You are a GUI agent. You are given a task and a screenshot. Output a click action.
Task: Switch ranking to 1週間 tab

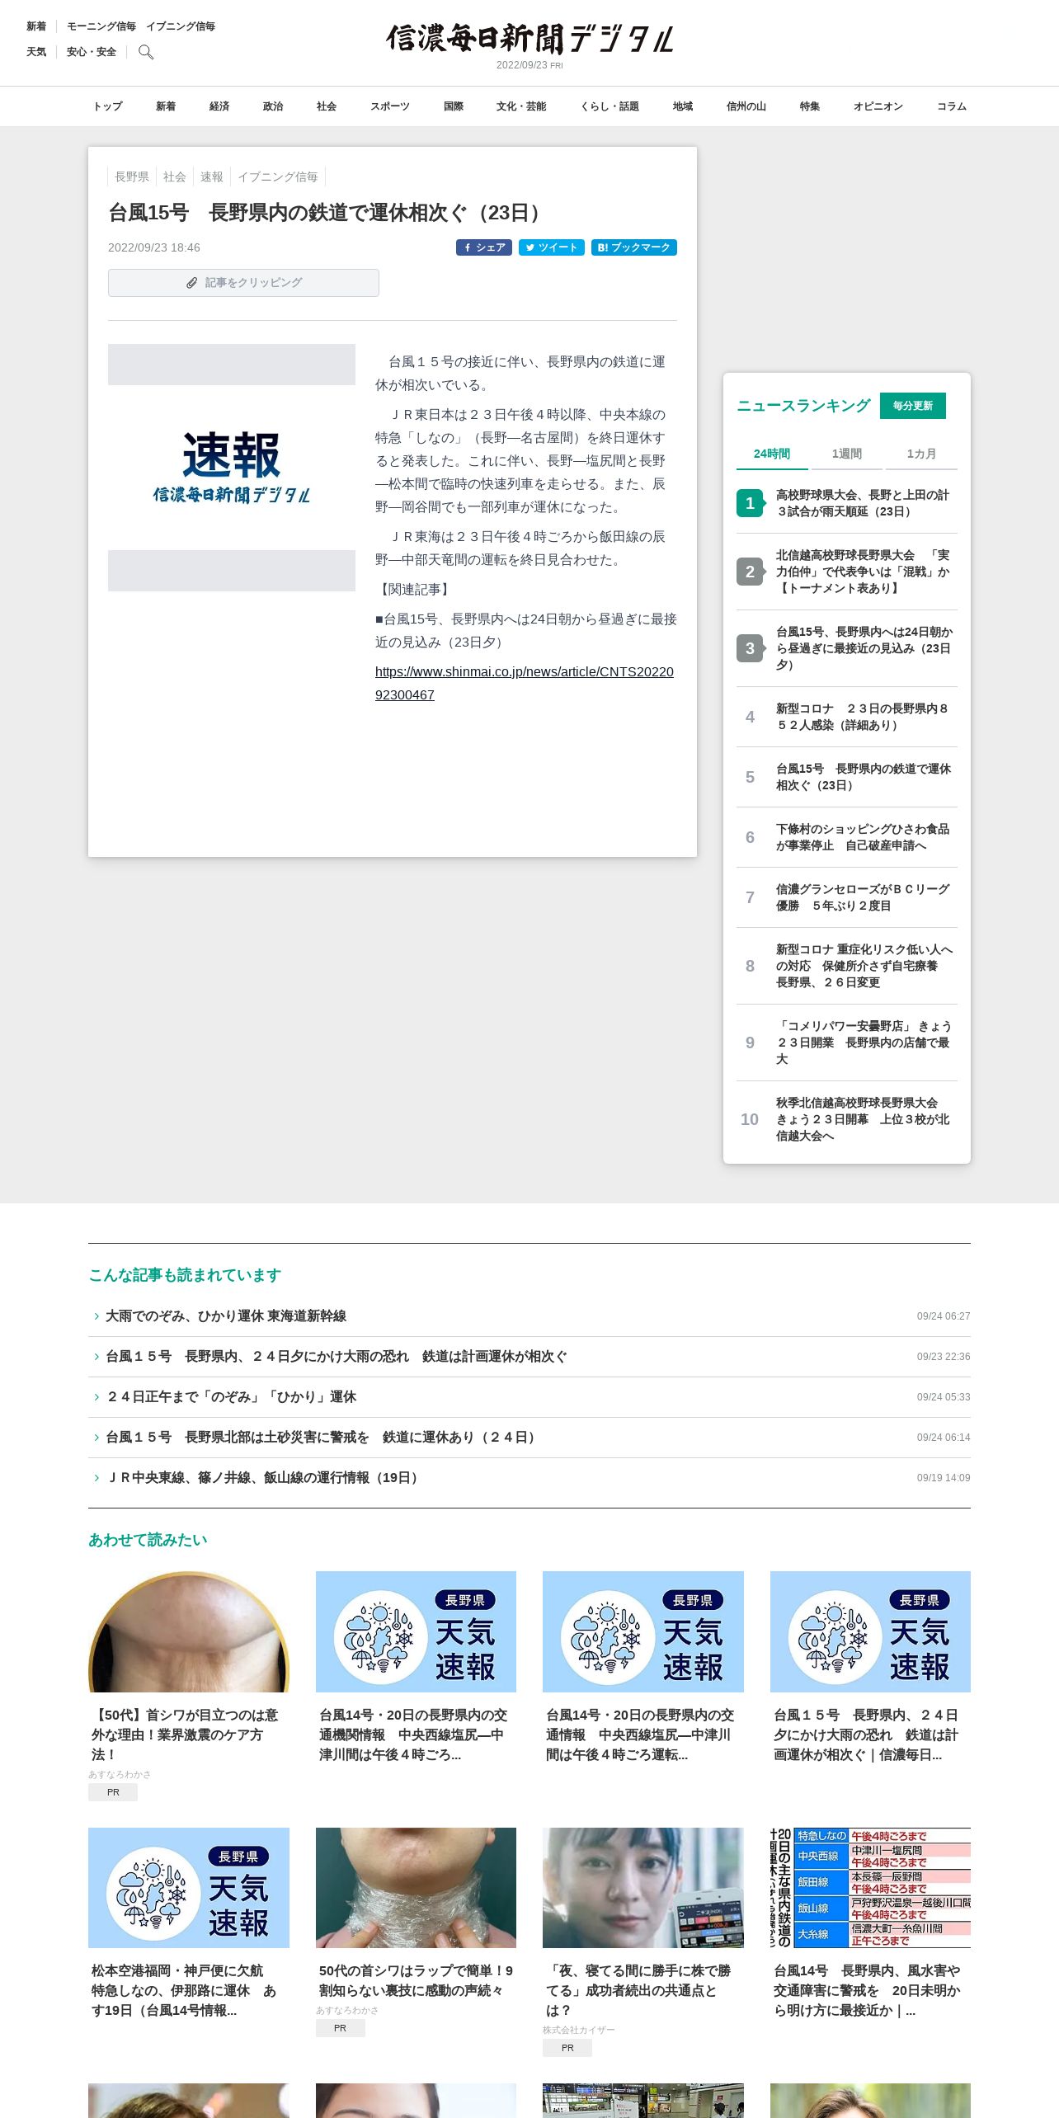[x=847, y=454]
